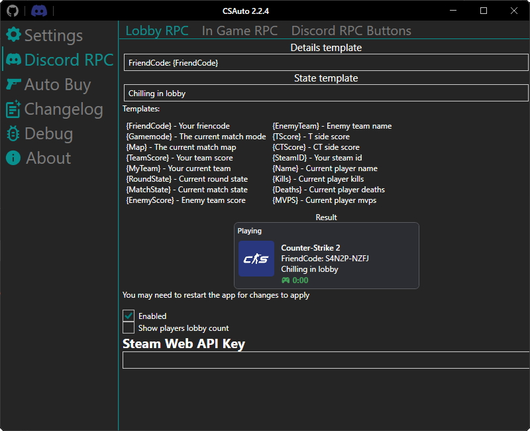
Task: Click the Steam Web API Key field
Action: (x=326, y=360)
